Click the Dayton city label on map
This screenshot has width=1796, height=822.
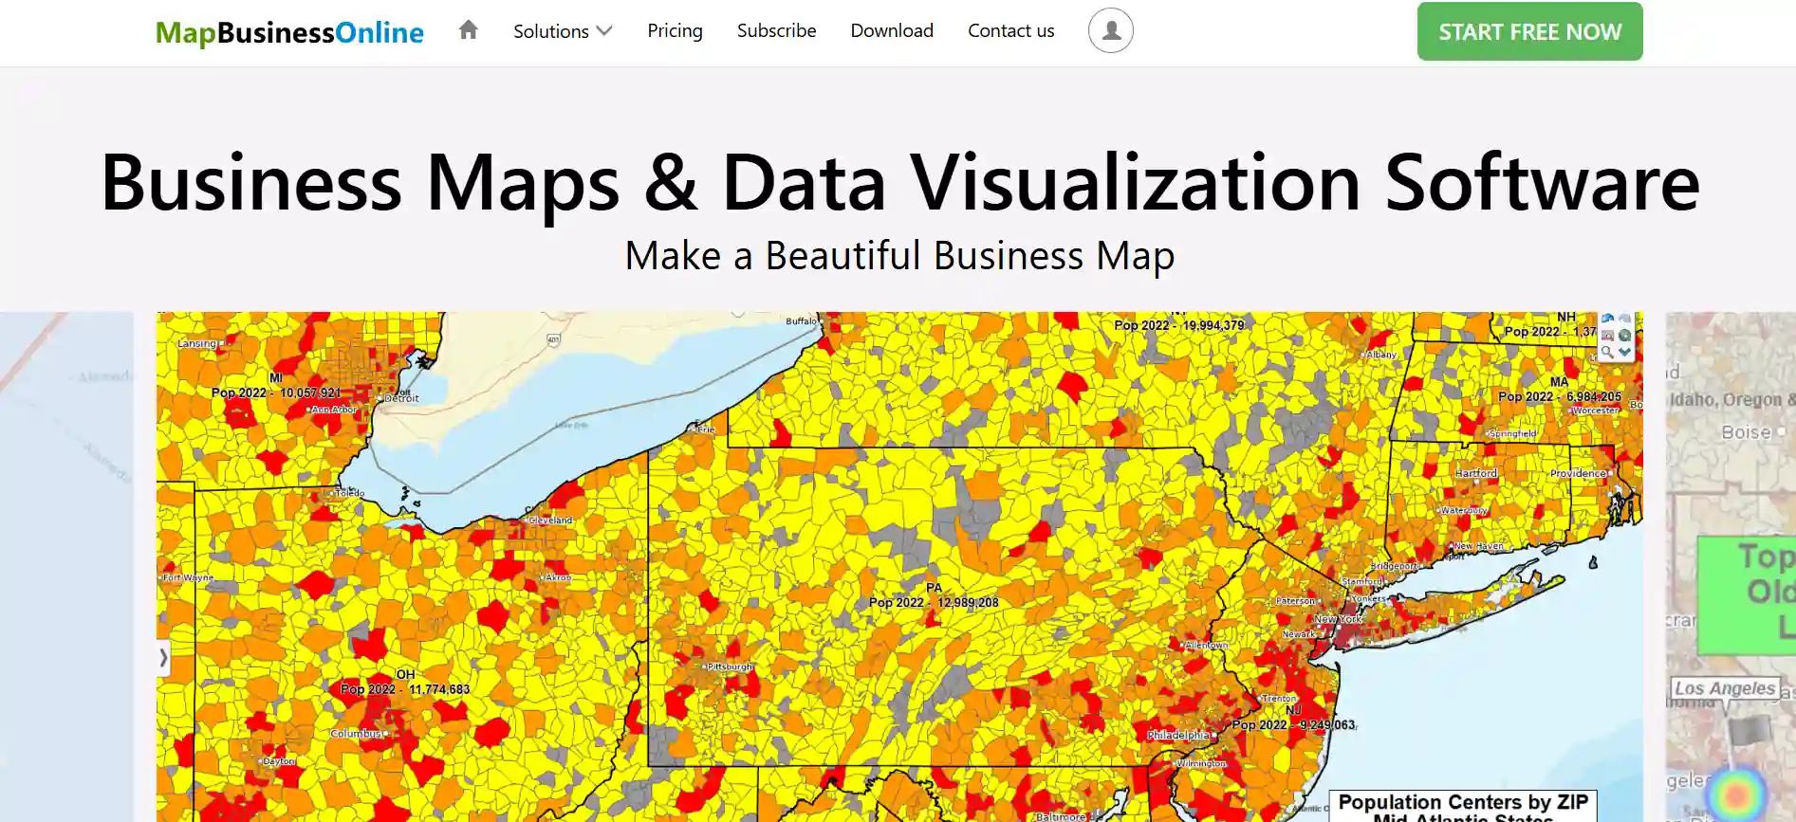(279, 761)
